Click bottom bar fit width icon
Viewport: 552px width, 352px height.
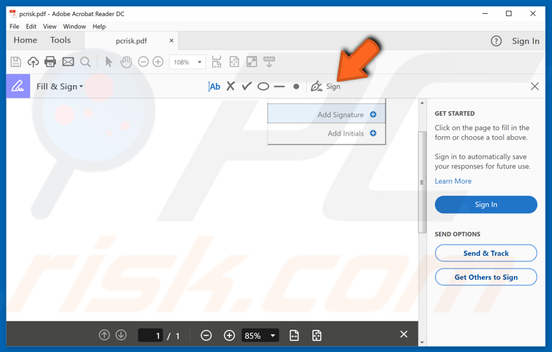point(294,335)
